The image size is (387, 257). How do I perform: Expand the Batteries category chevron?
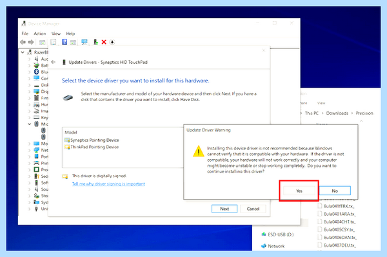point(30,65)
